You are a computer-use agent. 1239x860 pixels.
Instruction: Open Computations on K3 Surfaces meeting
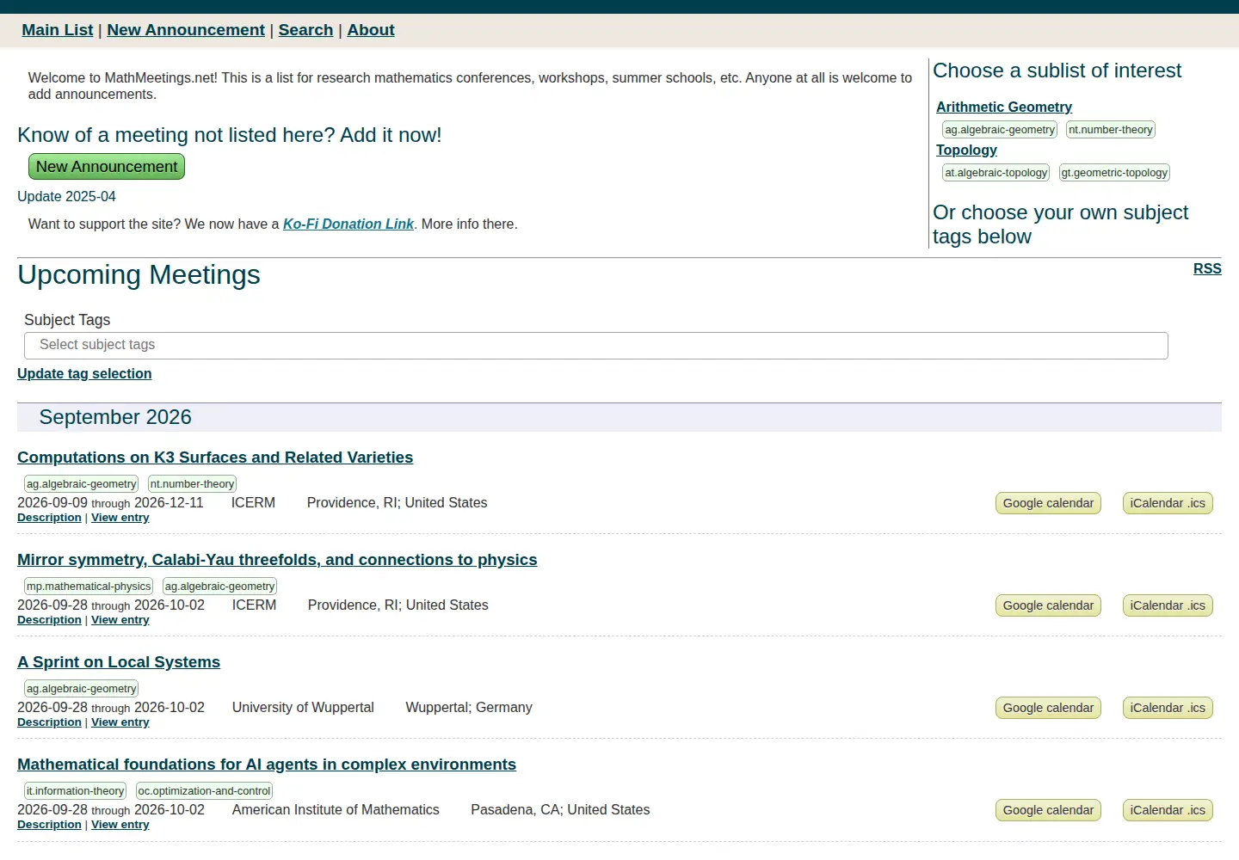point(215,458)
